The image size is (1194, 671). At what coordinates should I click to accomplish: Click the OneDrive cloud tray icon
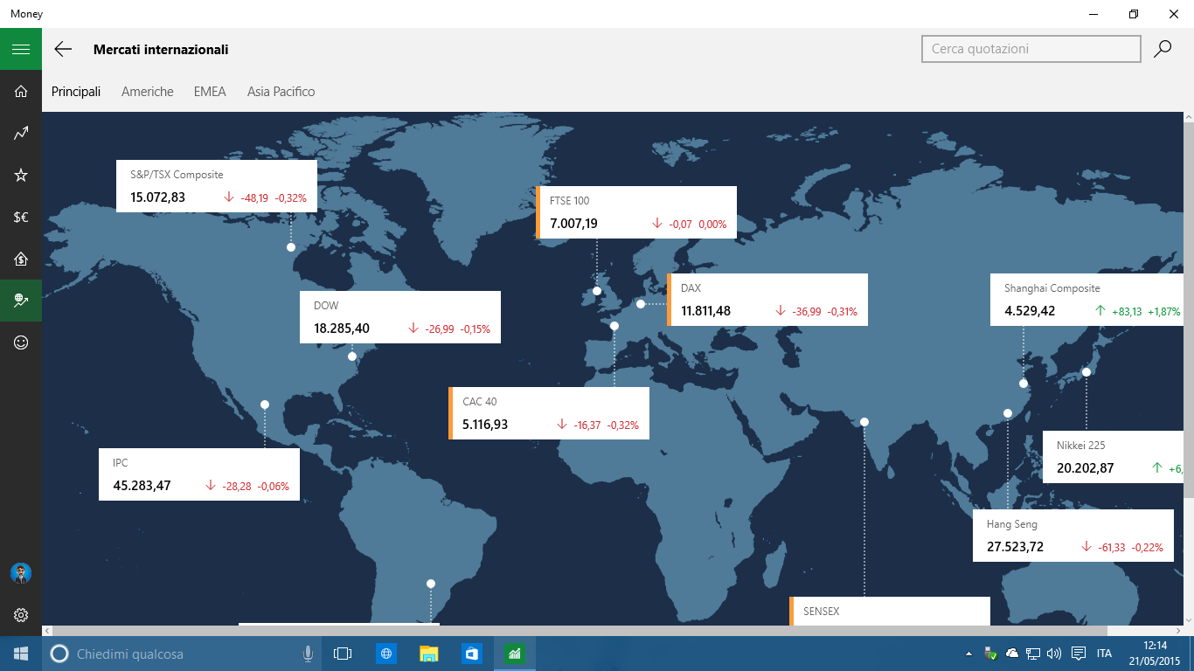tap(1012, 654)
